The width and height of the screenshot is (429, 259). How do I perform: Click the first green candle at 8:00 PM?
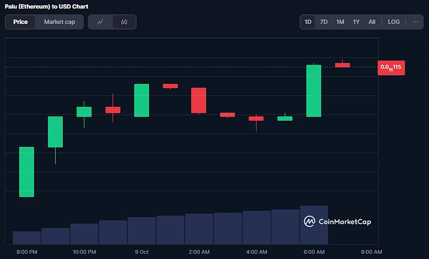pyautogui.click(x=27, y=171)
